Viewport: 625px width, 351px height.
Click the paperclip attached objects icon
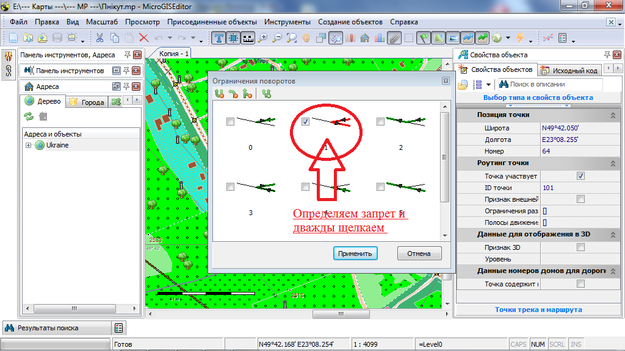pyautogui.click(x=394, y=38)
